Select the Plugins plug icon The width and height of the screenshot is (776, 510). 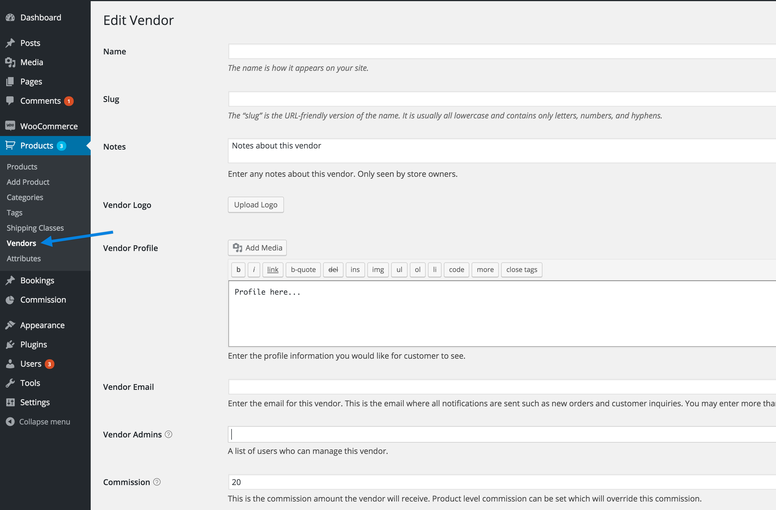(10, 344)
